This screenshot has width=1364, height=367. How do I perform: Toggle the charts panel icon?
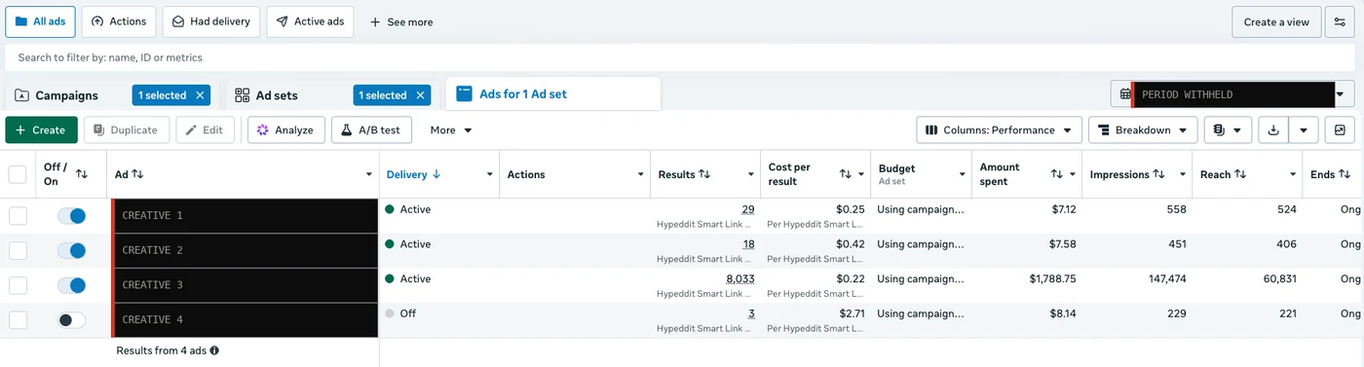tap(1340, 129)
